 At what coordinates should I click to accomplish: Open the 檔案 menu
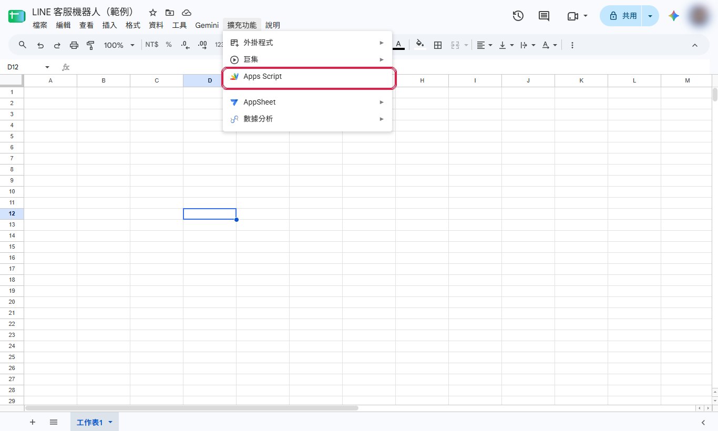pos(40,25)
